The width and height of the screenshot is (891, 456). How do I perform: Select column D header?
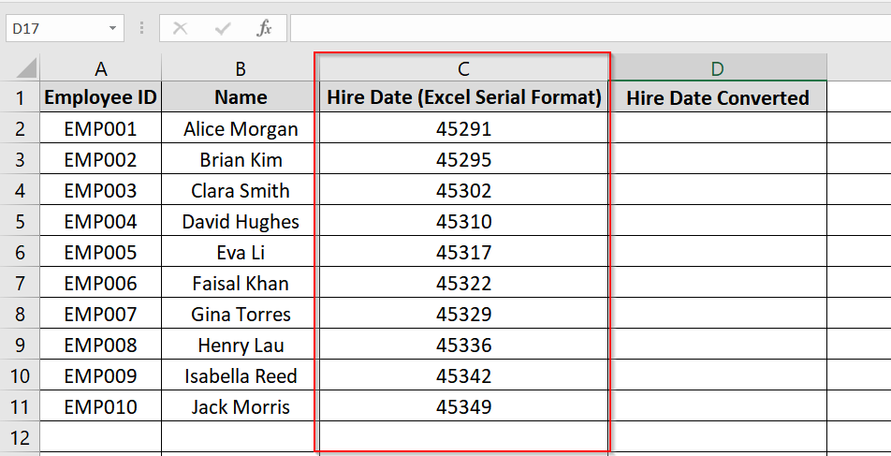coord(718,67)
